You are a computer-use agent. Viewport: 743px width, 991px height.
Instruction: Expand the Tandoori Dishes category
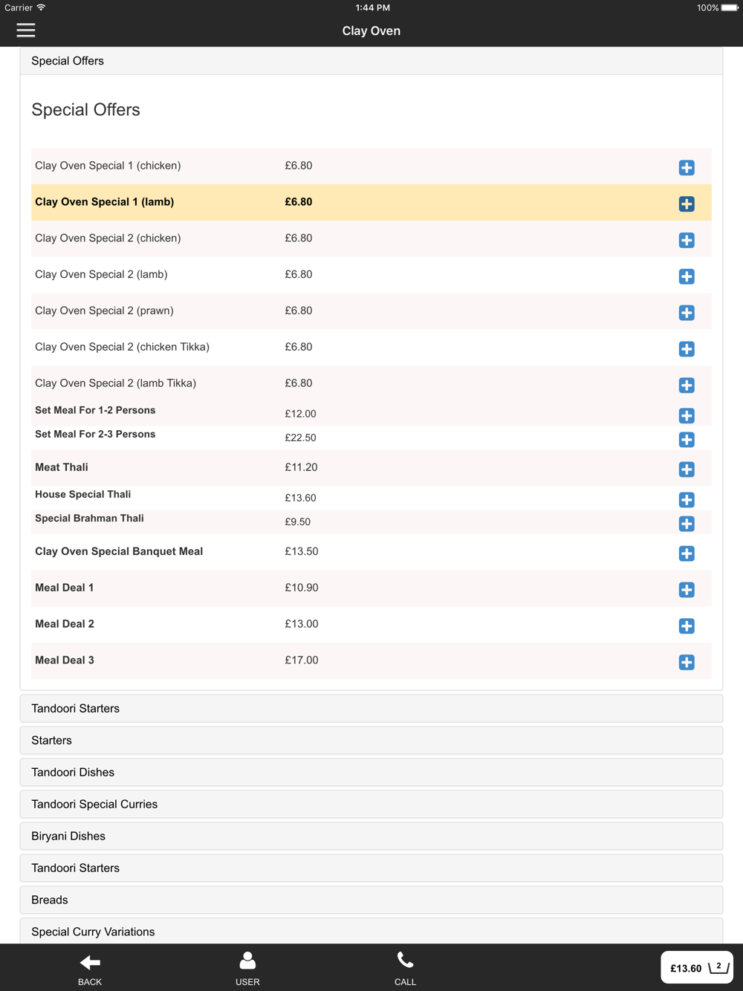click(x=371, y=773)
